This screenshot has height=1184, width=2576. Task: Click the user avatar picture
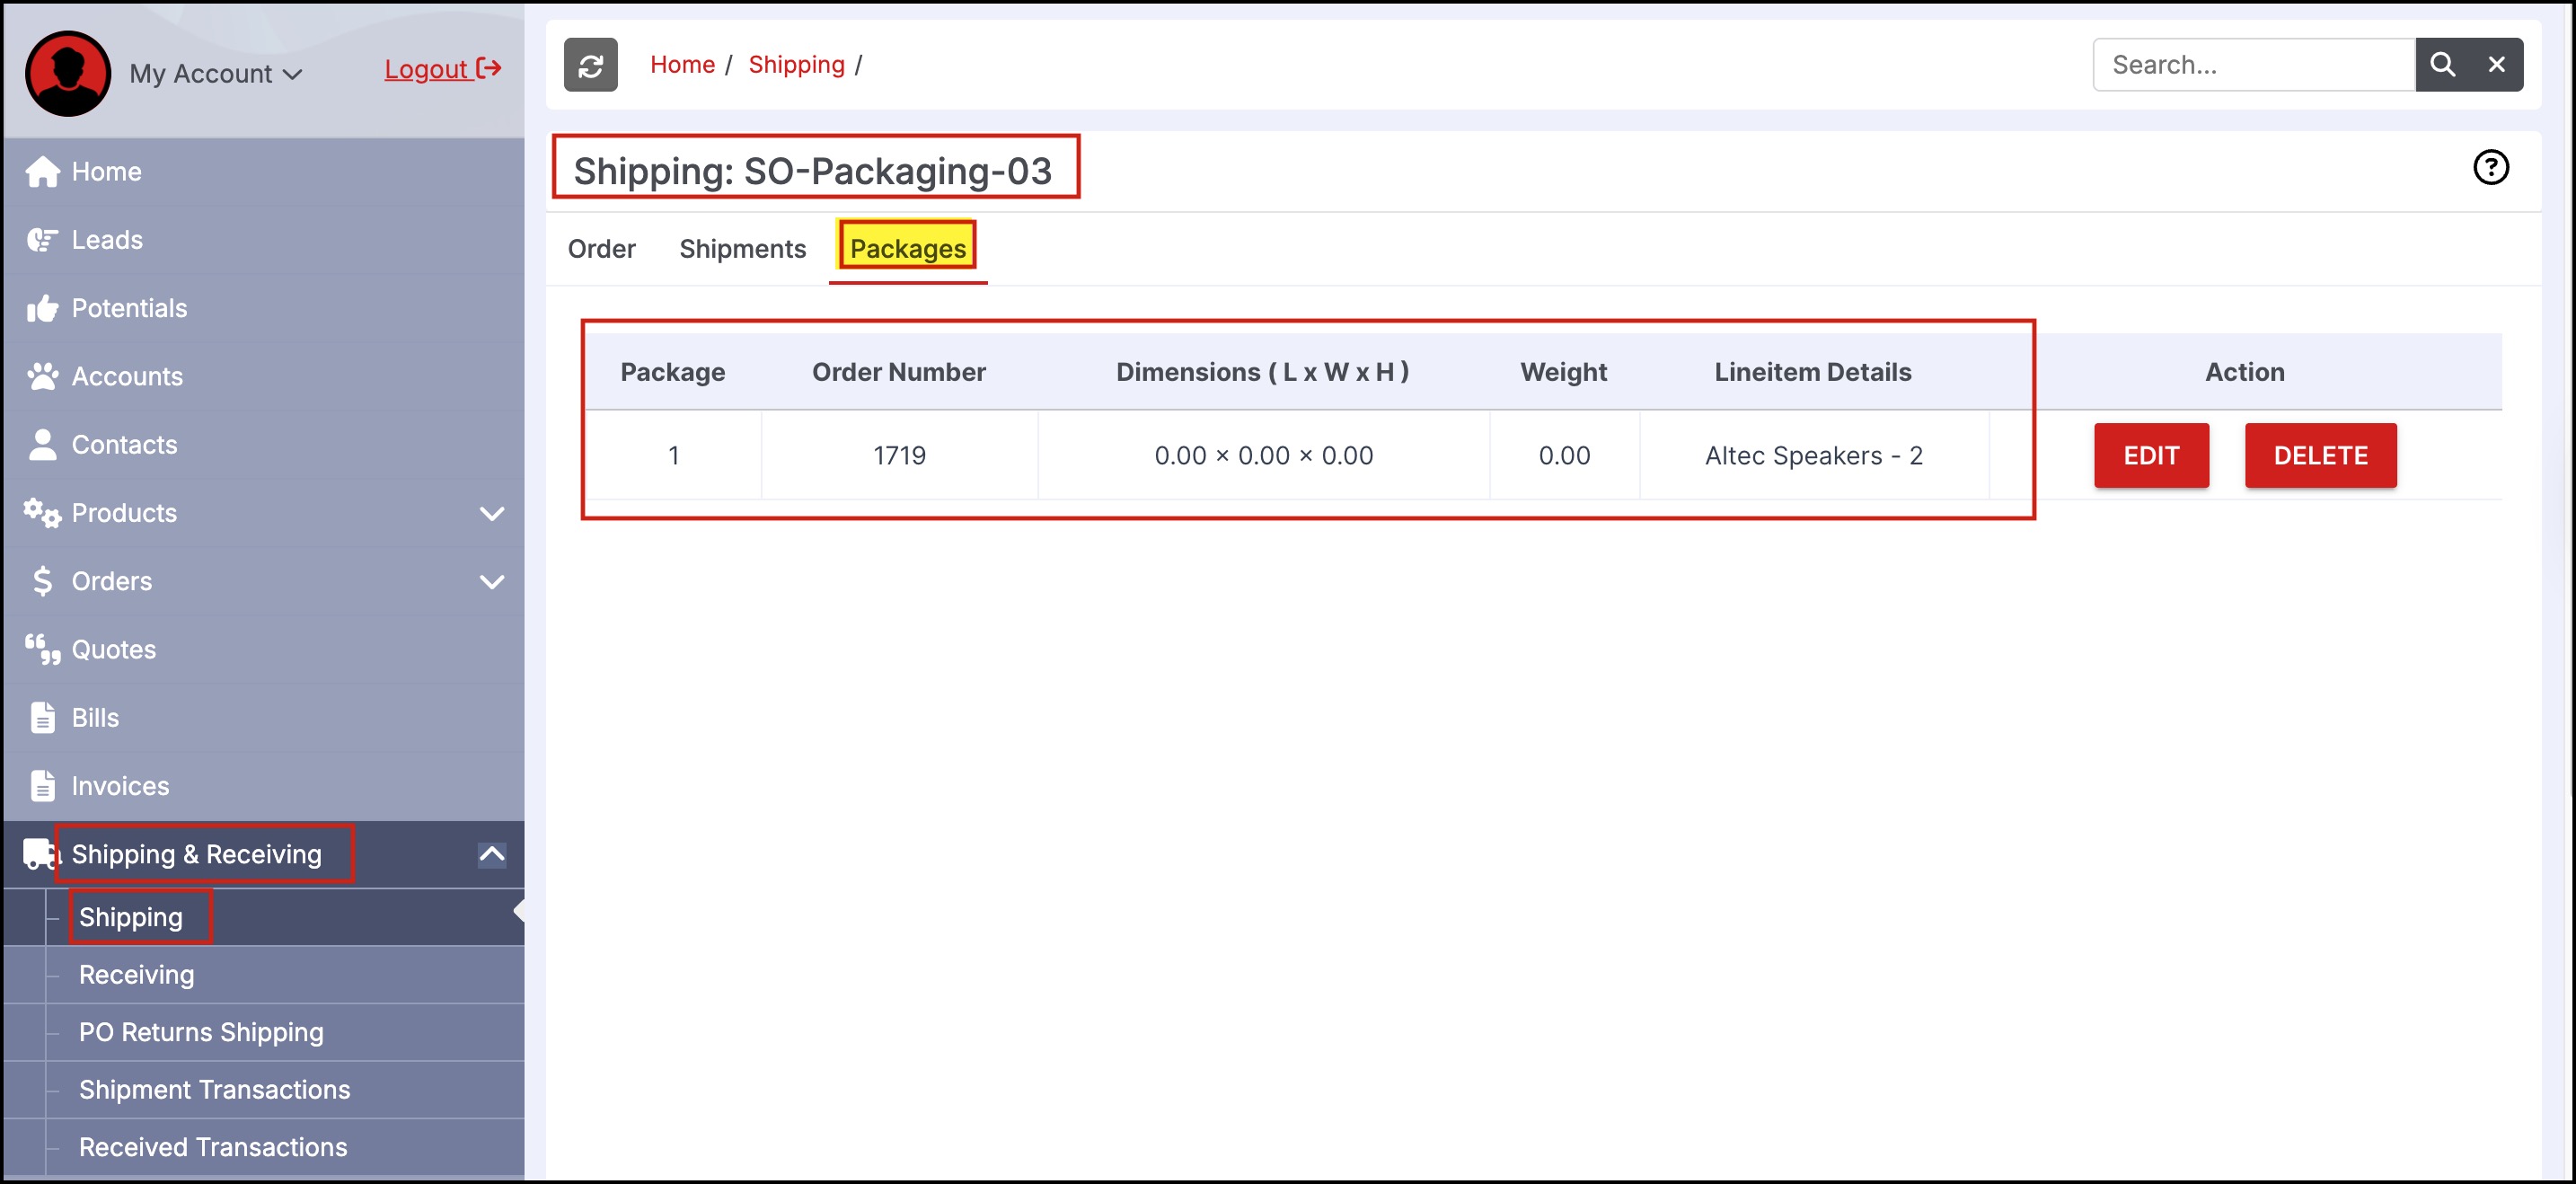68,73
